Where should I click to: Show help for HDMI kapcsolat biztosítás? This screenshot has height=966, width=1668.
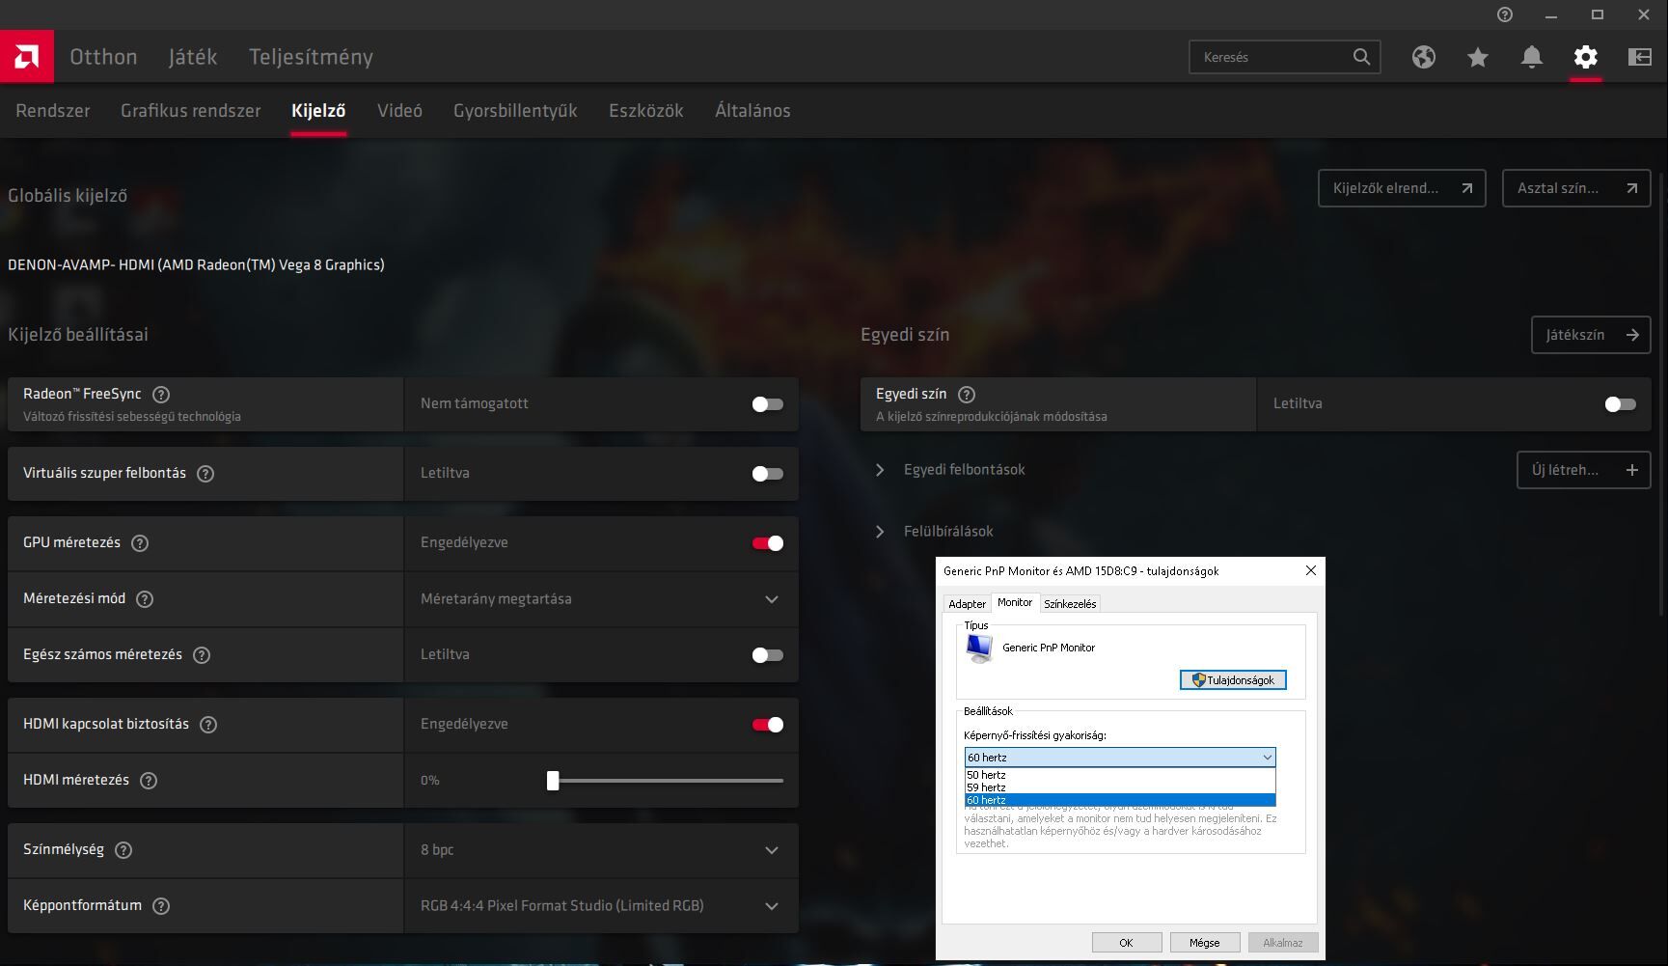[208, 725]
